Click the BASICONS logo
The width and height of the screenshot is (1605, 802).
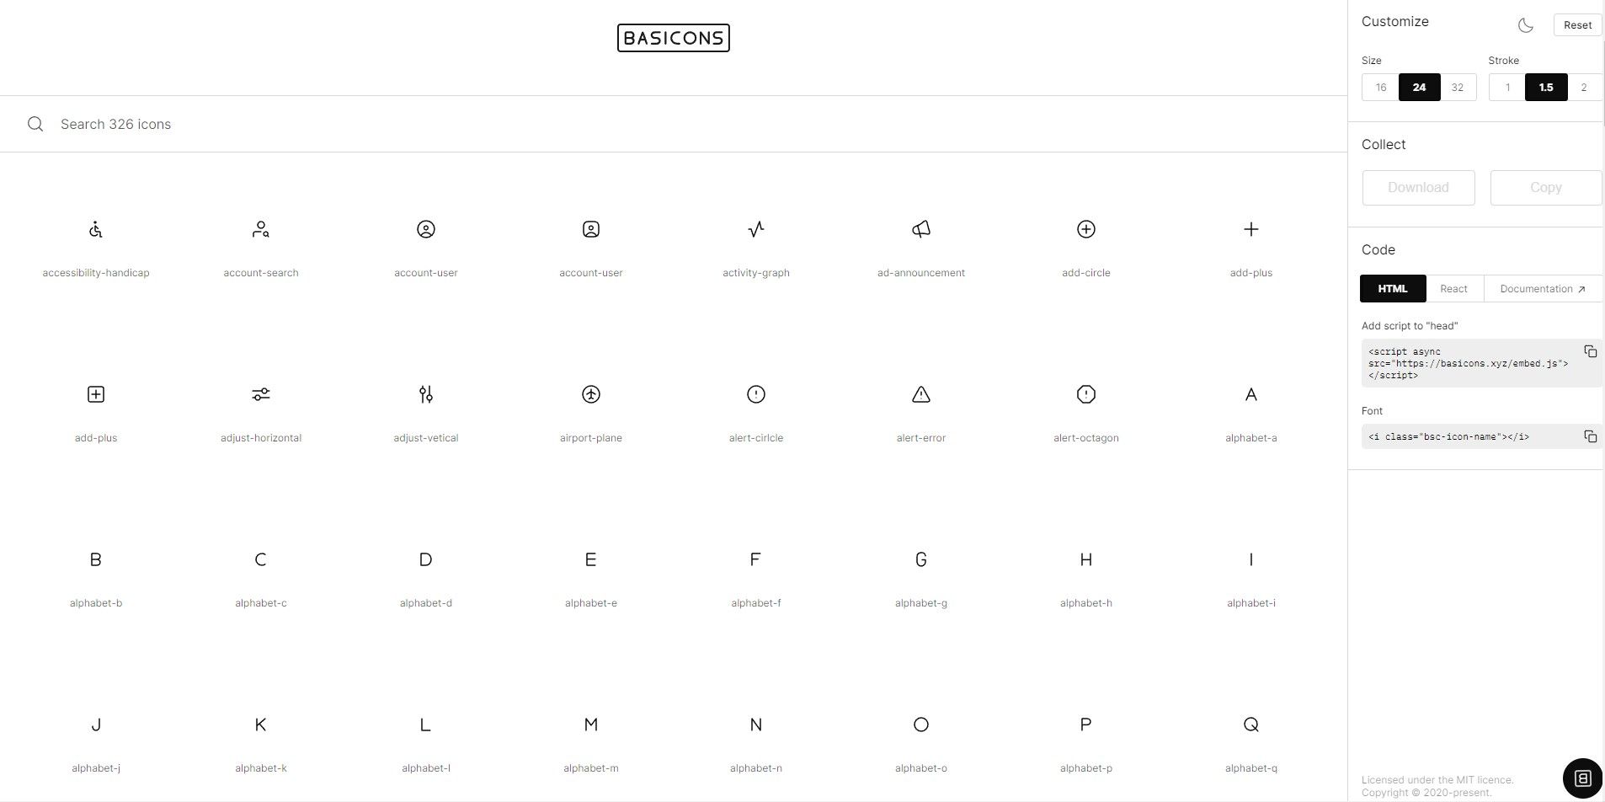[674, 38]
